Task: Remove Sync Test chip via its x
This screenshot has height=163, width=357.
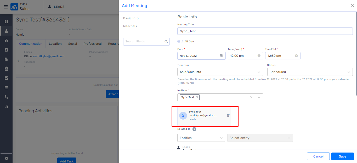Action: 197,97
